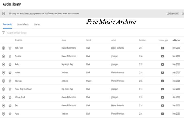The width and height of the screenshot is (184, 118).
Task: Click artist name Bobby Richards in first row
Action: tap(117, 48)
